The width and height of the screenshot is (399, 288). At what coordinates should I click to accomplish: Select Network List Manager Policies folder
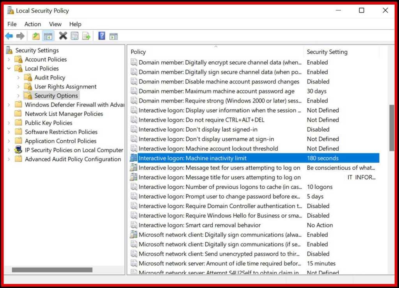coord(64,114)
